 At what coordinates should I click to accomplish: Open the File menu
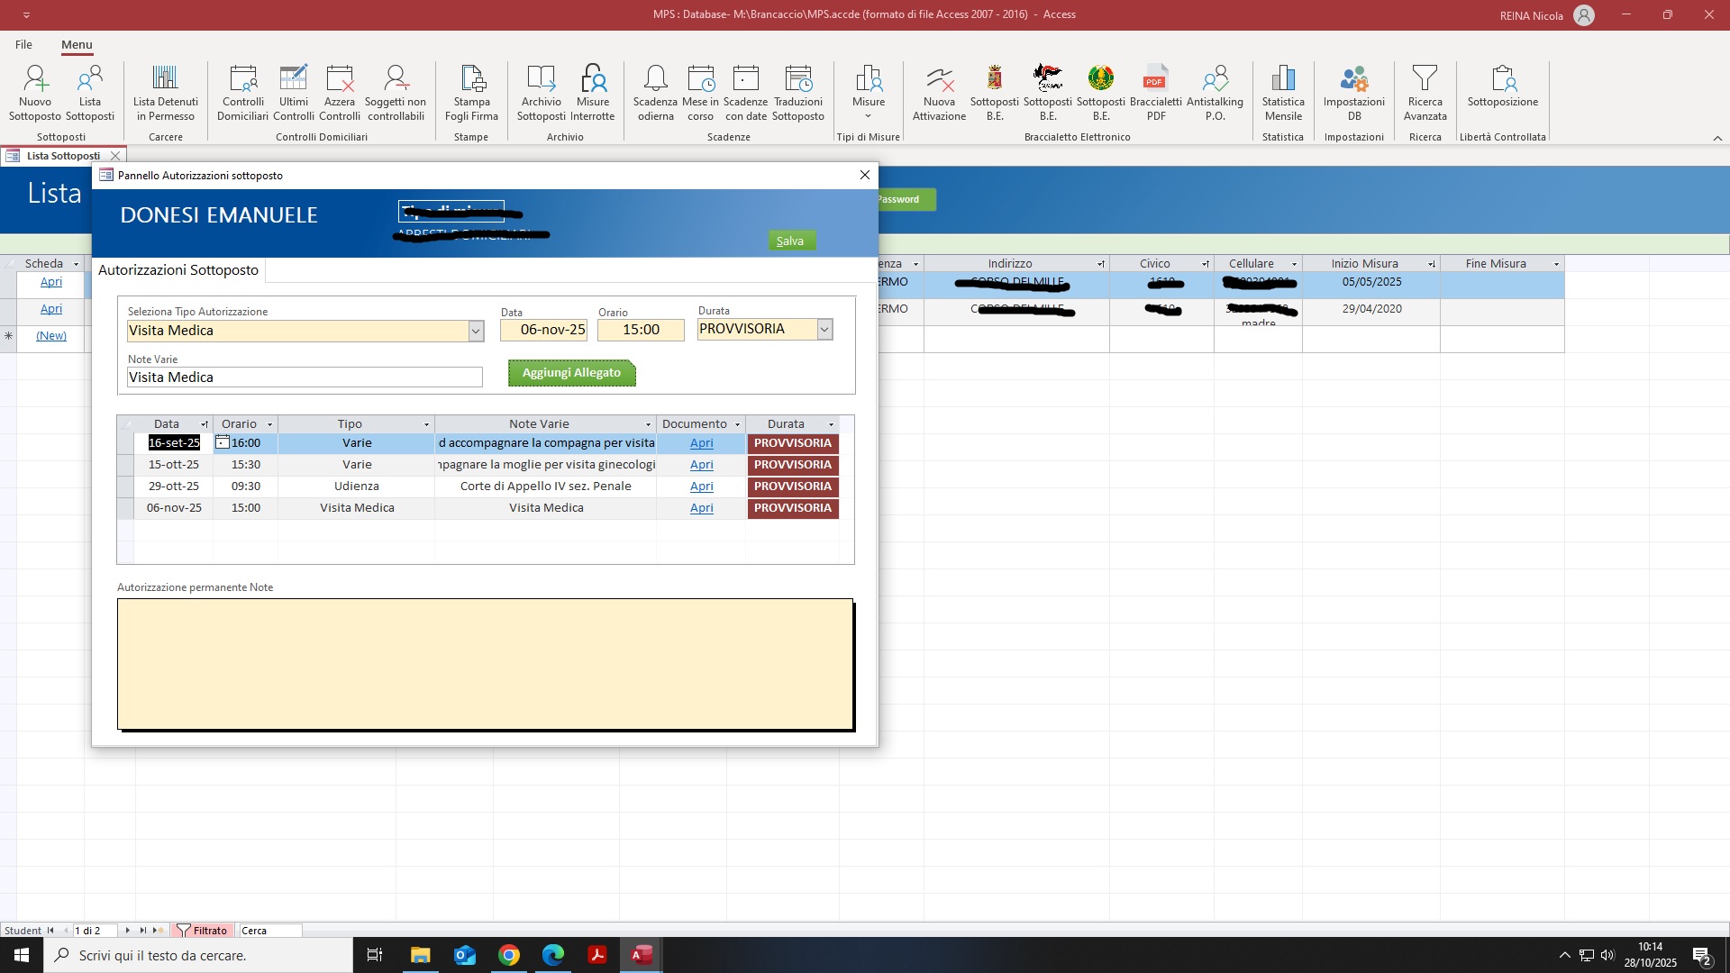[x=23, y=44]
